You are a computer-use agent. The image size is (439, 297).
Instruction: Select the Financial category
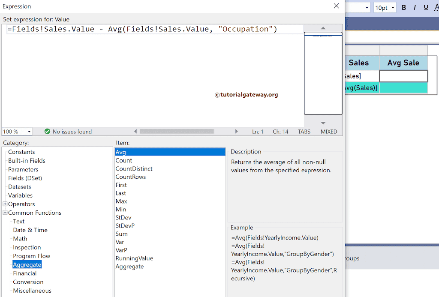coord(24,273)
